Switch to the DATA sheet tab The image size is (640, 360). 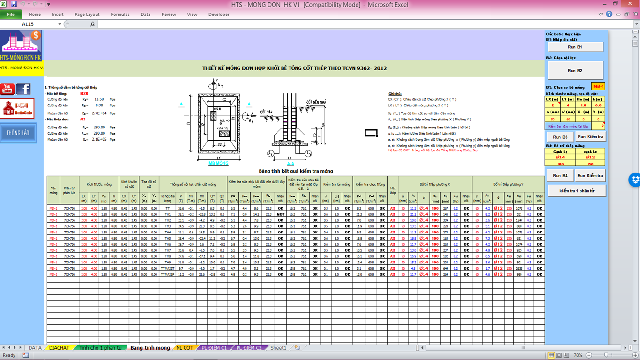(x=35, y=348)
